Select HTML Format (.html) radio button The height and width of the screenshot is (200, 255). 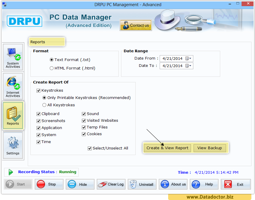(x=51, y=68)
